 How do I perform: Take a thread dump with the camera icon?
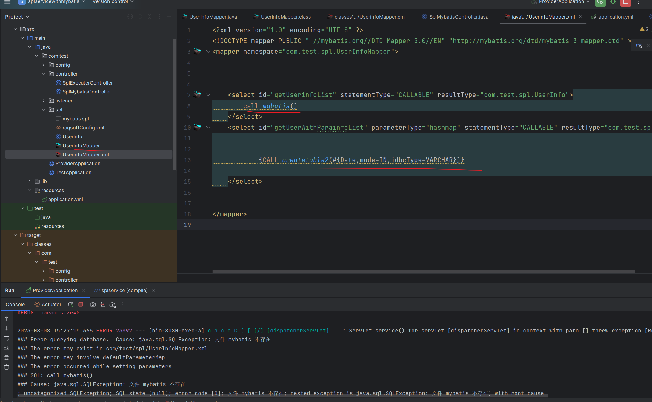click(93, 304)
